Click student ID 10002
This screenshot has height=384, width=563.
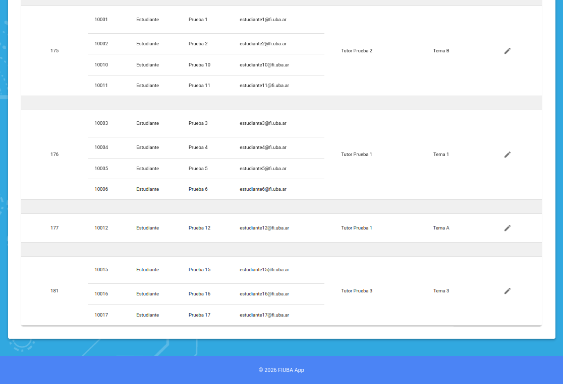(x=101, y=44)
